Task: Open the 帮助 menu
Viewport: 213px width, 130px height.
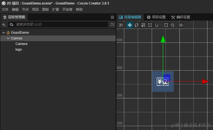Action: point(79,9)
